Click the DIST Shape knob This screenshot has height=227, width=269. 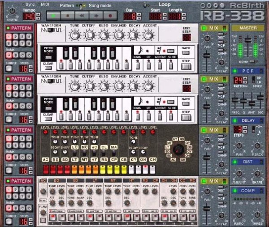pyautogui.click(x=257, y=174)
